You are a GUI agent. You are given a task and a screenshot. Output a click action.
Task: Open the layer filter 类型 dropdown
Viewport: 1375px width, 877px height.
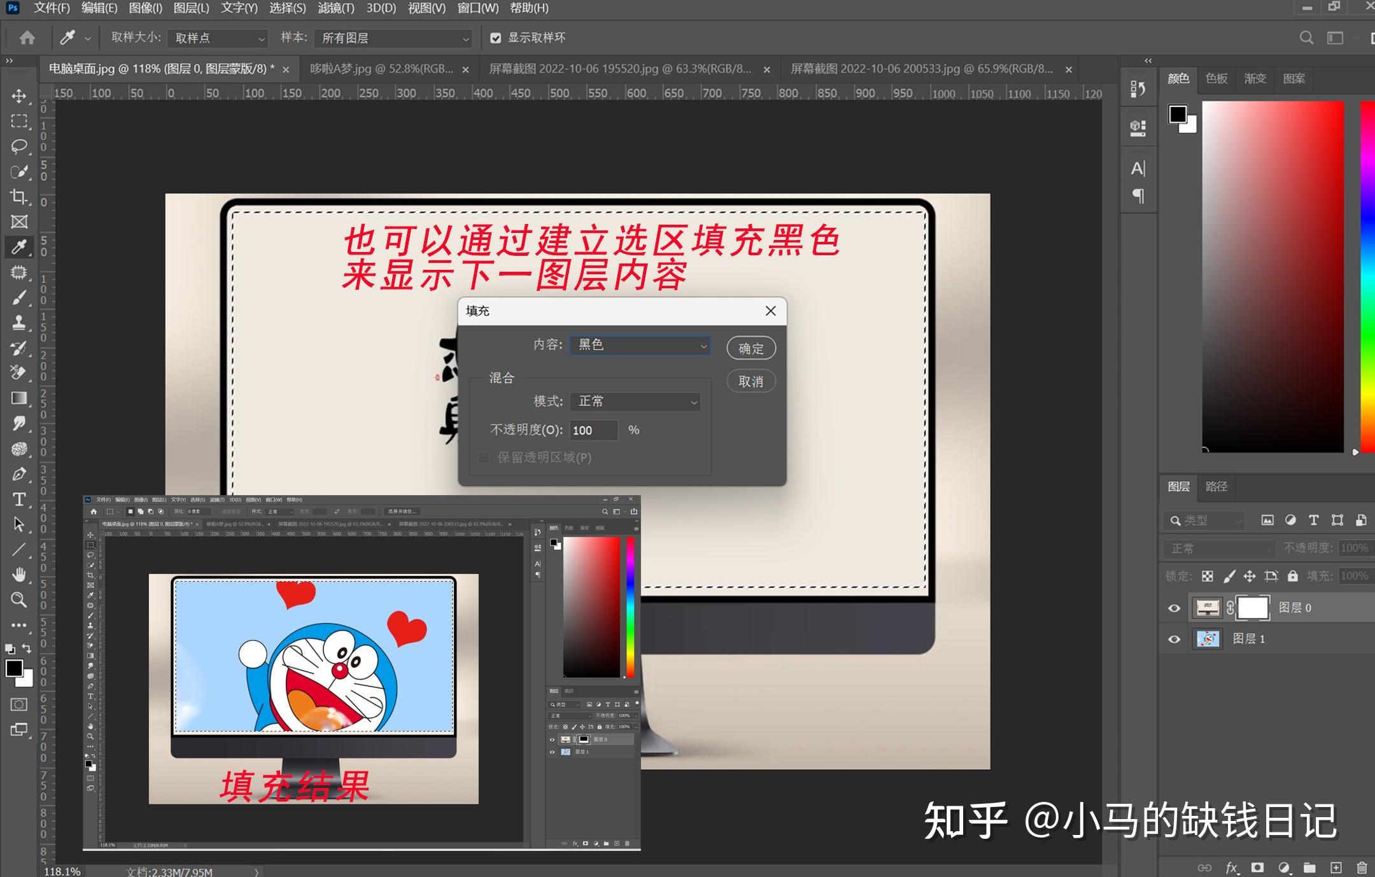pos(1204,521)
